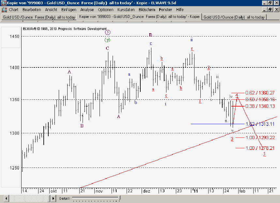Open the Ansicht menu
The image size is (280, 203).
pos(51,10)
